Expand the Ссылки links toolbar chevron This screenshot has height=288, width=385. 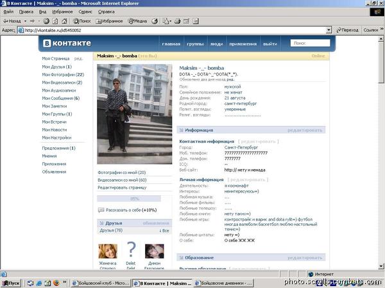point(382,29)
